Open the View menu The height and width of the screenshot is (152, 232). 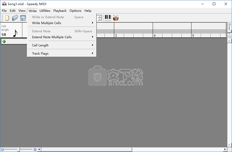pyautogui.click(x=22, y=11)
